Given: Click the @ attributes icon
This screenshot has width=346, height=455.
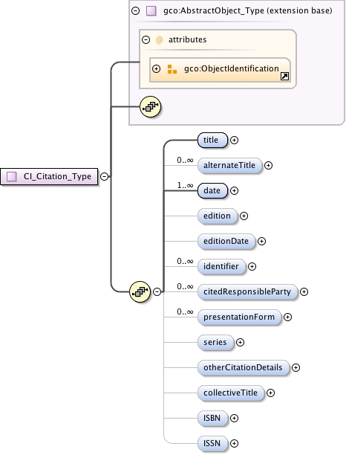Looking at the screenshot, I should (x=159, y=39).
